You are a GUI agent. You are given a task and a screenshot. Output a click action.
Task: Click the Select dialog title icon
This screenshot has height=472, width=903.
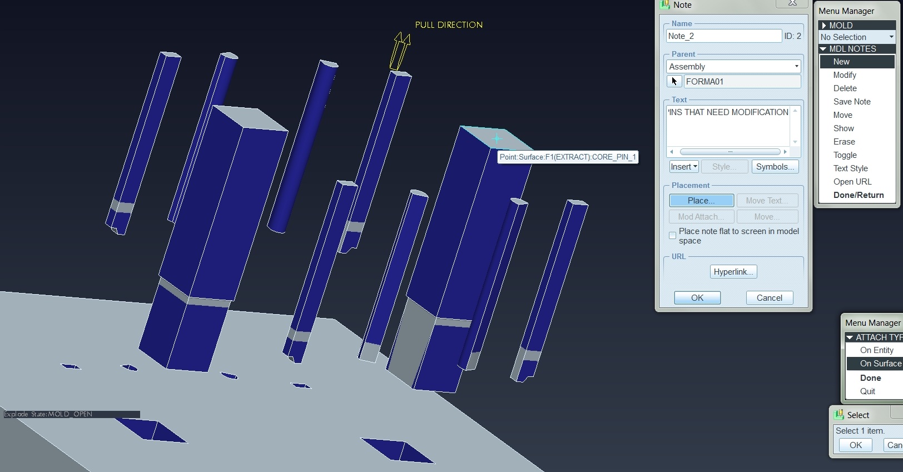[x=839, y=415]
